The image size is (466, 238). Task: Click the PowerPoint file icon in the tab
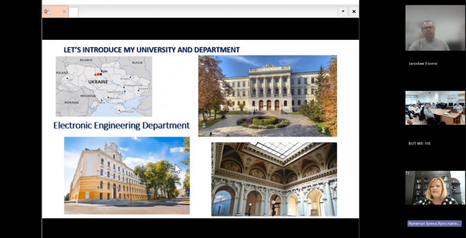pos(47,12)
